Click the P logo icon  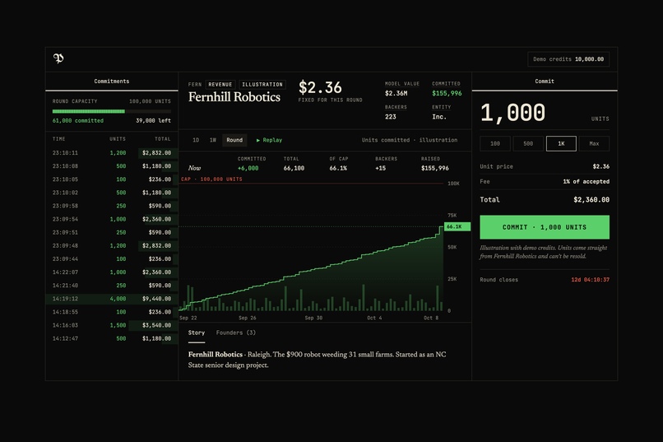pyautogui.click(x=58, y=58)
